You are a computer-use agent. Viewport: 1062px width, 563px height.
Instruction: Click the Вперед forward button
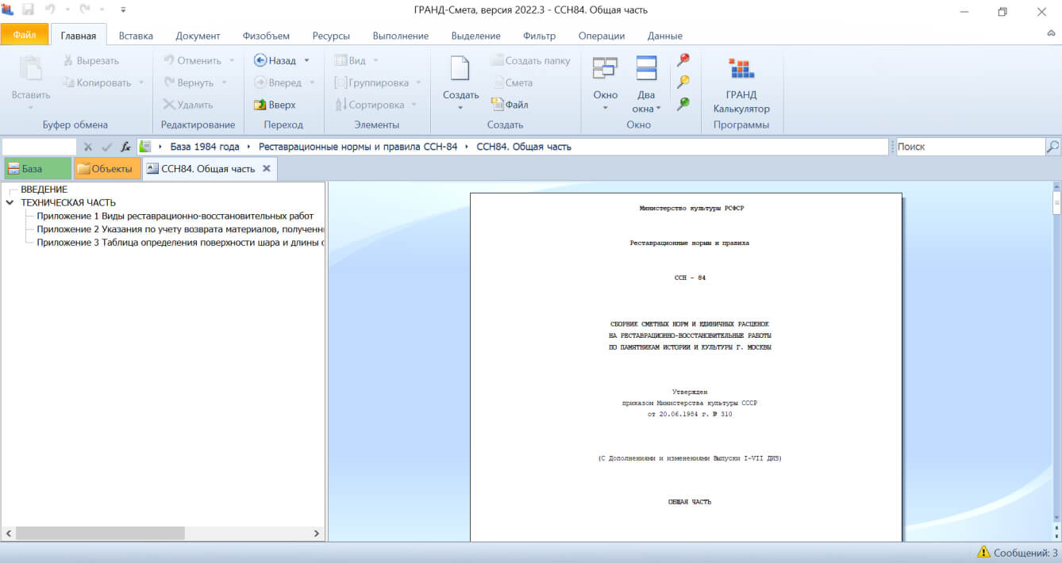[278, 82]
